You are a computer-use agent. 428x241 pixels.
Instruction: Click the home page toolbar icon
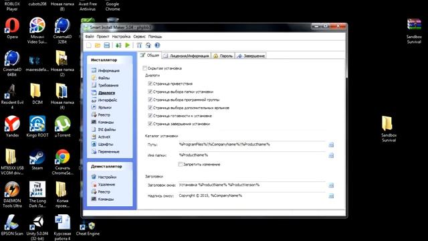(148, 46)
